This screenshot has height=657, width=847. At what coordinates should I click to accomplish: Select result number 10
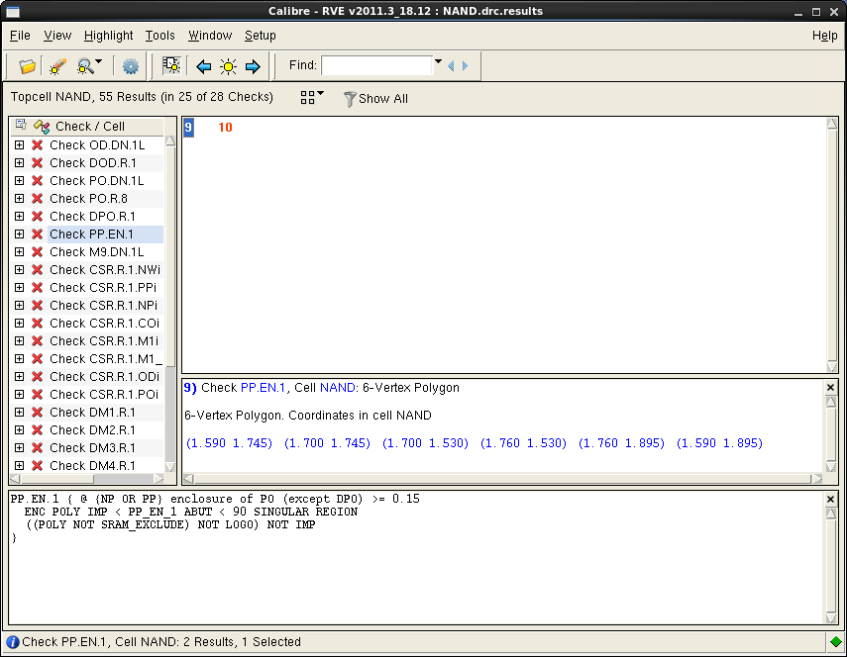tap(225, 128)
